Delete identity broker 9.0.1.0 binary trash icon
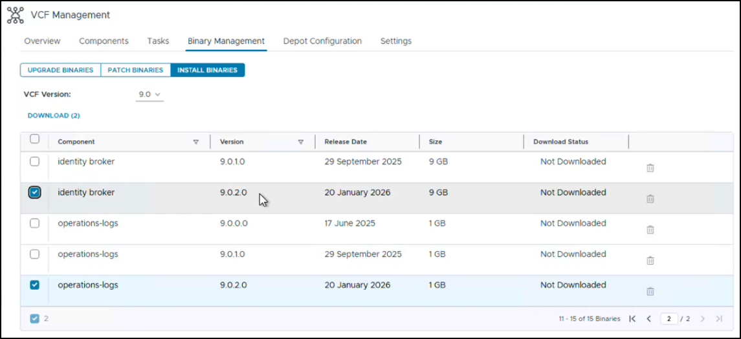Screen dimensions: 741x339 point(650,168)
